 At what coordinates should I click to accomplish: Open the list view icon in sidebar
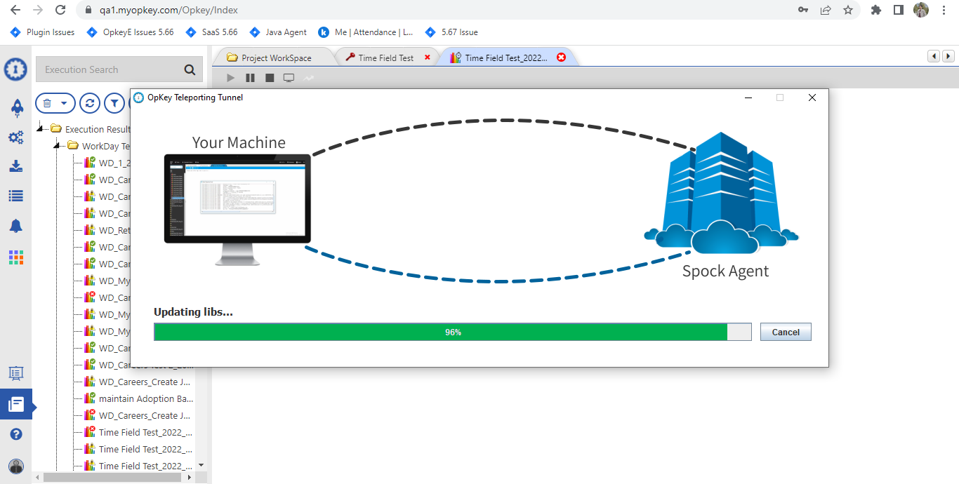pyautogui.click(x=15, y=196)
